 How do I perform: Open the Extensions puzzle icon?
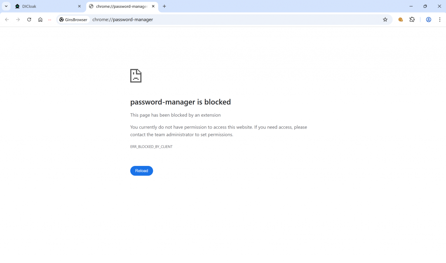[x=412, y=20]
